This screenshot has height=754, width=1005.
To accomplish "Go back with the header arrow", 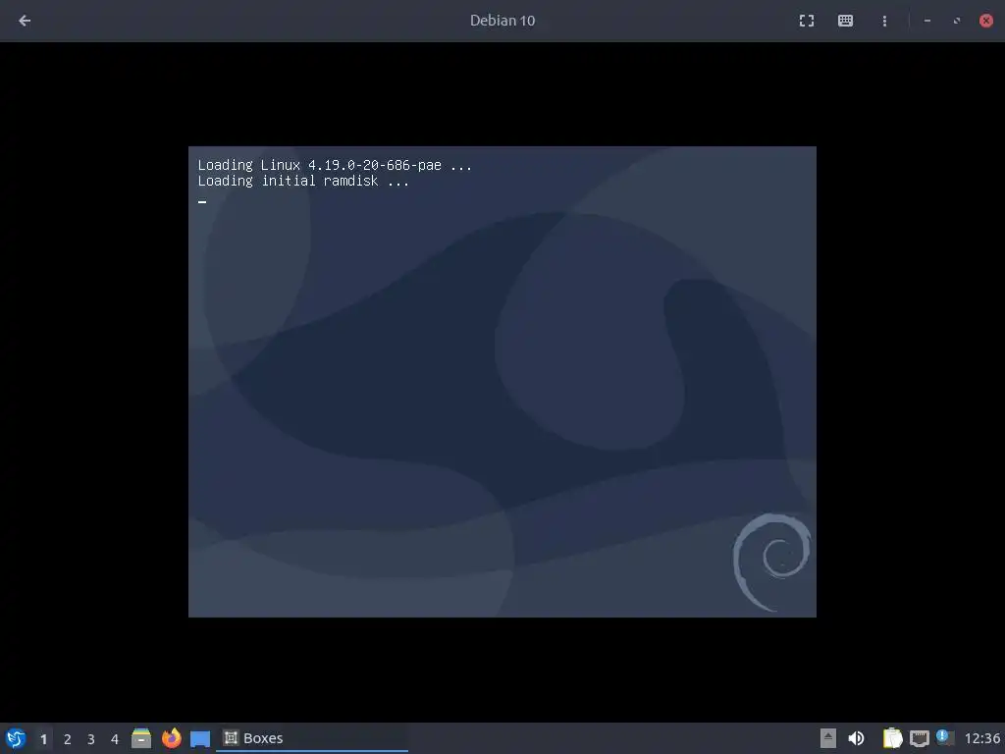I will pyautogui.click(x=25, y=21).
